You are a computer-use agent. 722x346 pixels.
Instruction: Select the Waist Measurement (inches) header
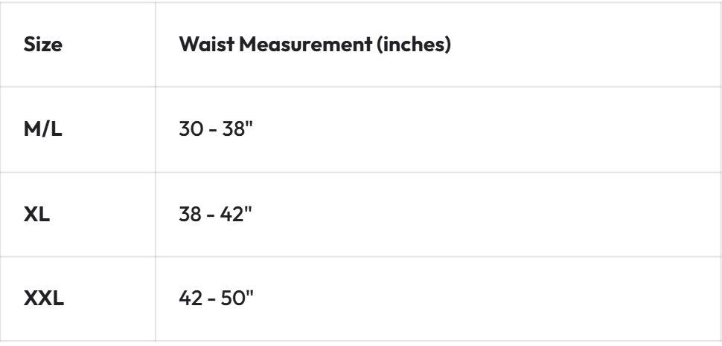(x=317, y=45)
